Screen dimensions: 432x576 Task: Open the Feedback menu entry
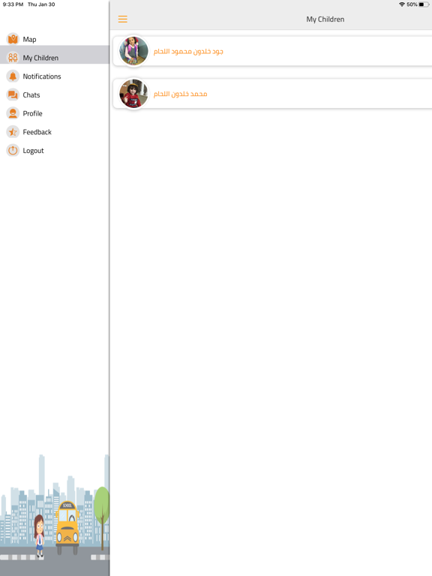point(55,132)
